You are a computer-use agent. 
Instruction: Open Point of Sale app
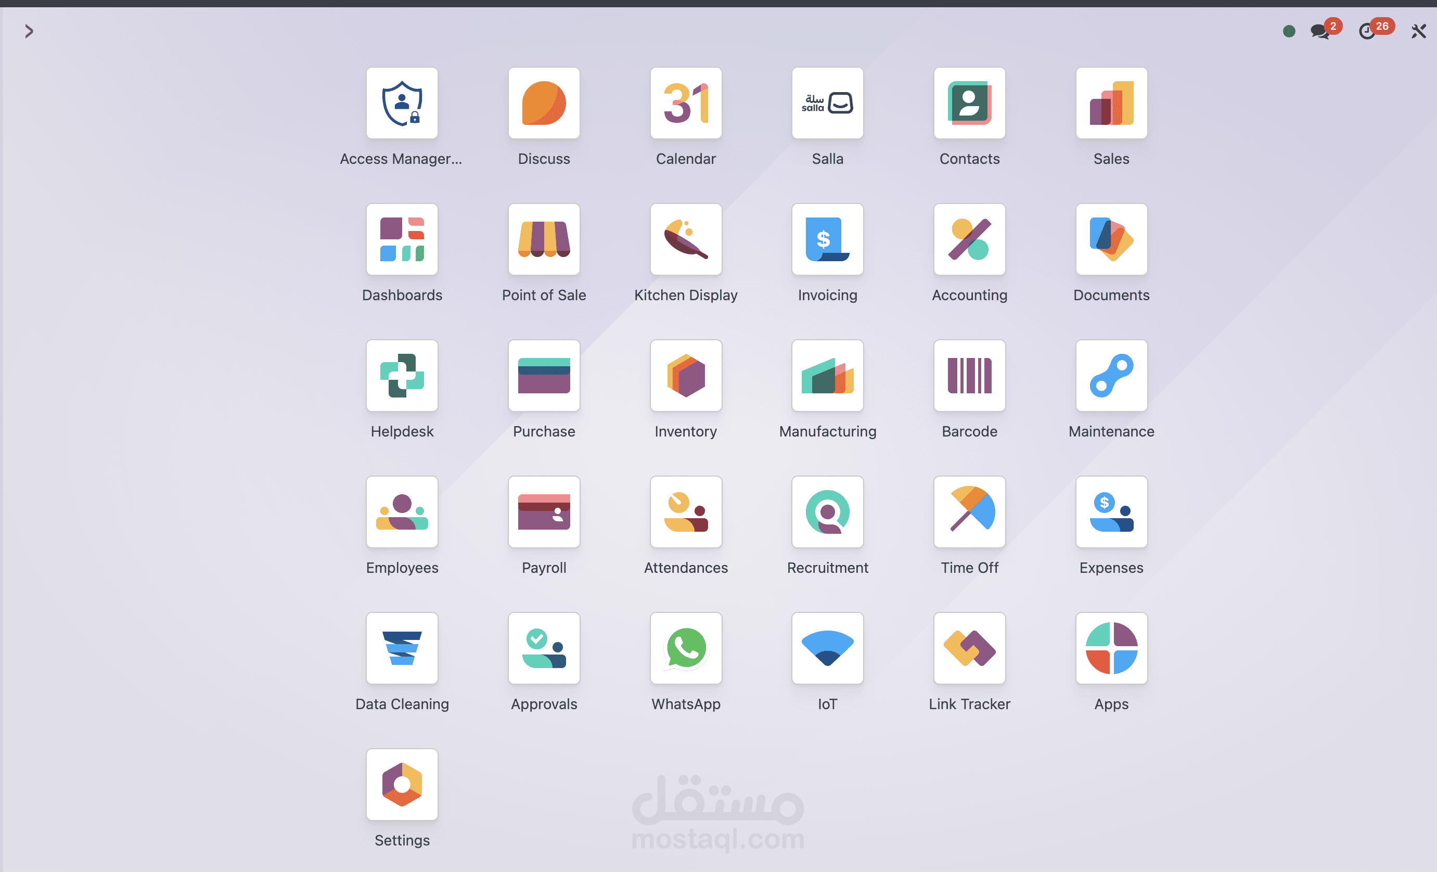coord(544,239)
